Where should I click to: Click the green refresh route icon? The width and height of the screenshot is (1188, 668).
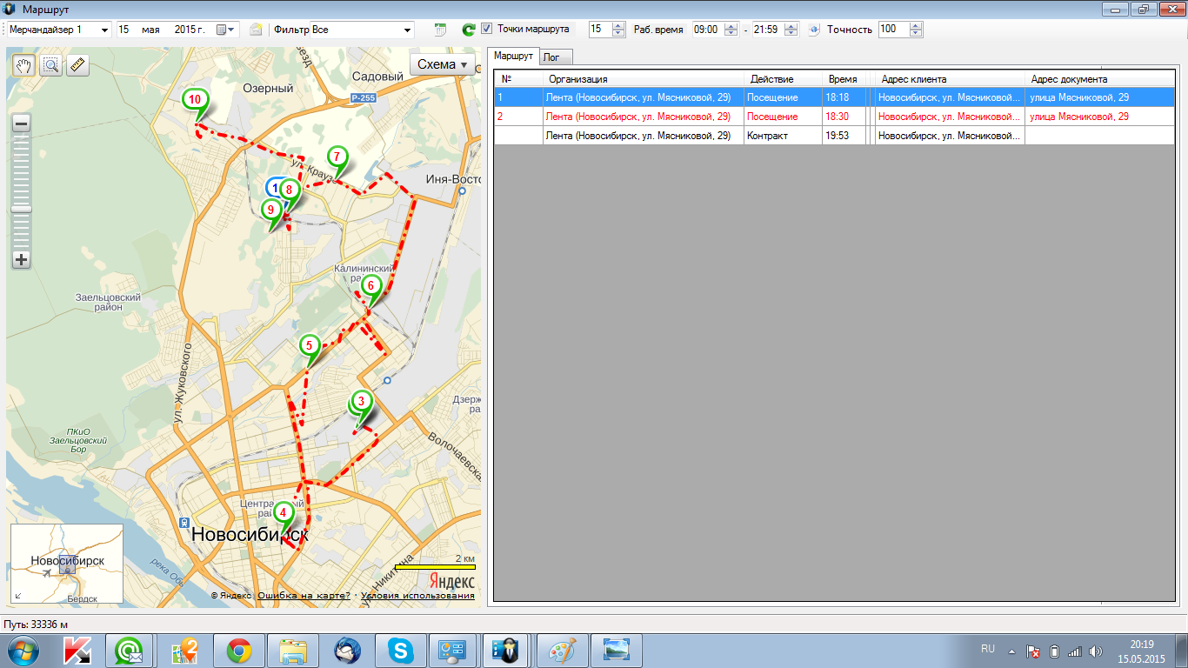[468, 30]
